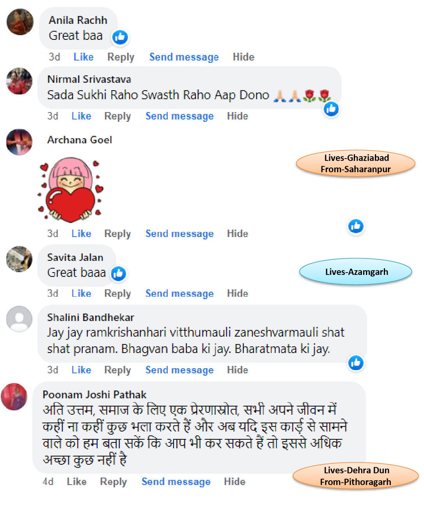Click like reaction beside Savita Jalan's comment
Image resolution: width=424 pixels, height=526 pixels.
click(118, 274)
